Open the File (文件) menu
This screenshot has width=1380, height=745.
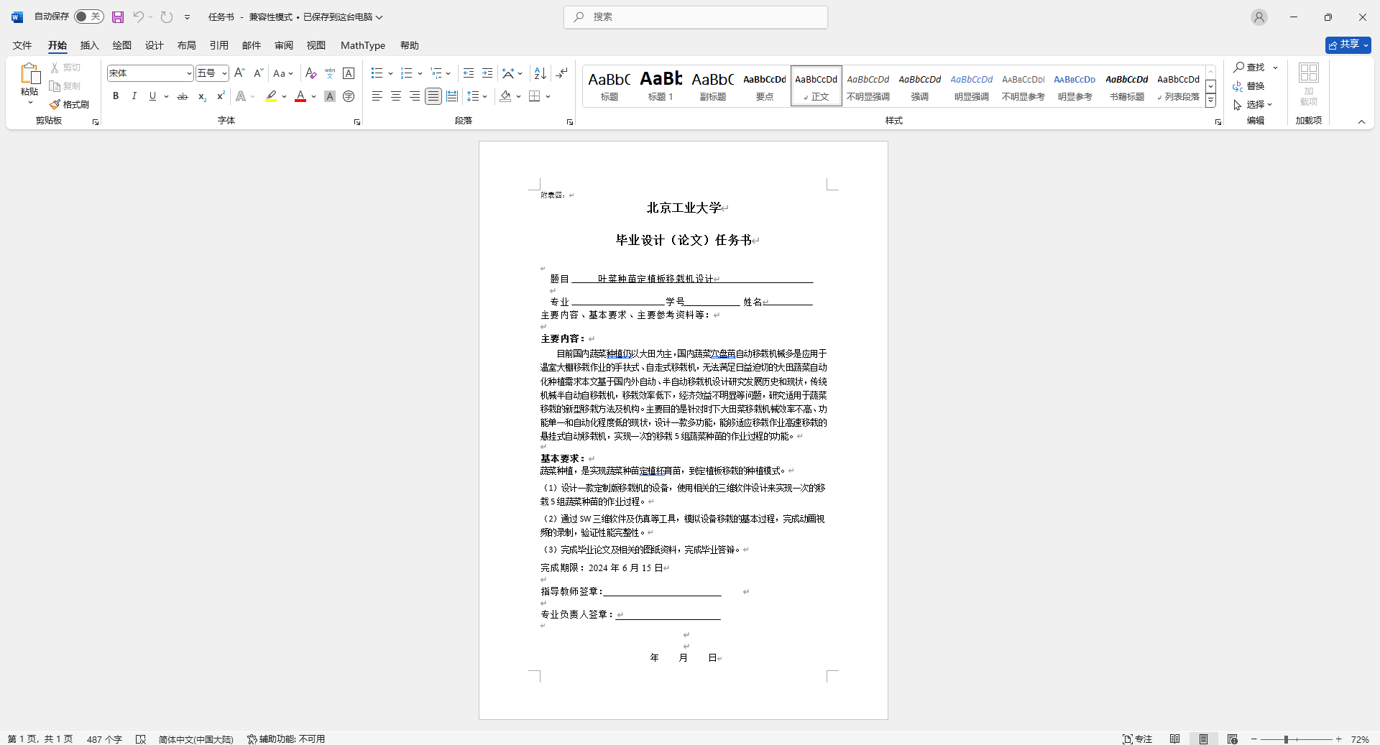coord(22,45)
